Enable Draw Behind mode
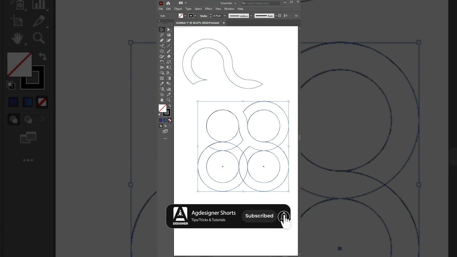The image size is (457, 257). click(x=165, y=126)
